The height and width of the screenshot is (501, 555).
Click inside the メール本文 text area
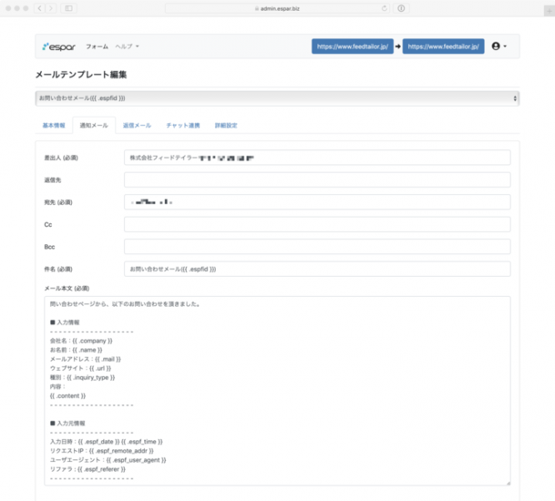(x=277, y=391)
